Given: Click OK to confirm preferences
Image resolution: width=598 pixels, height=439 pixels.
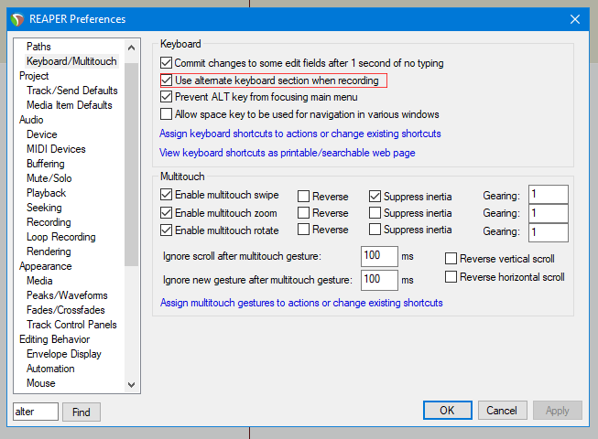Looking at the screenshot, I should [x=447, y=411].
